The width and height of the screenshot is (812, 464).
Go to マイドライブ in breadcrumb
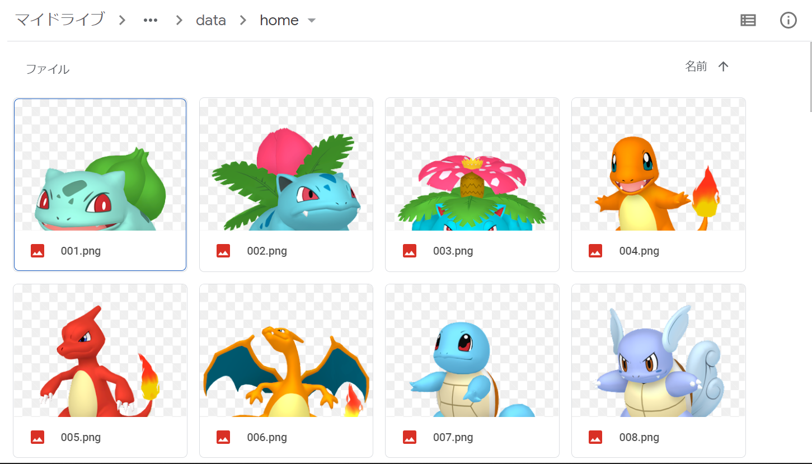pos(59,20)
